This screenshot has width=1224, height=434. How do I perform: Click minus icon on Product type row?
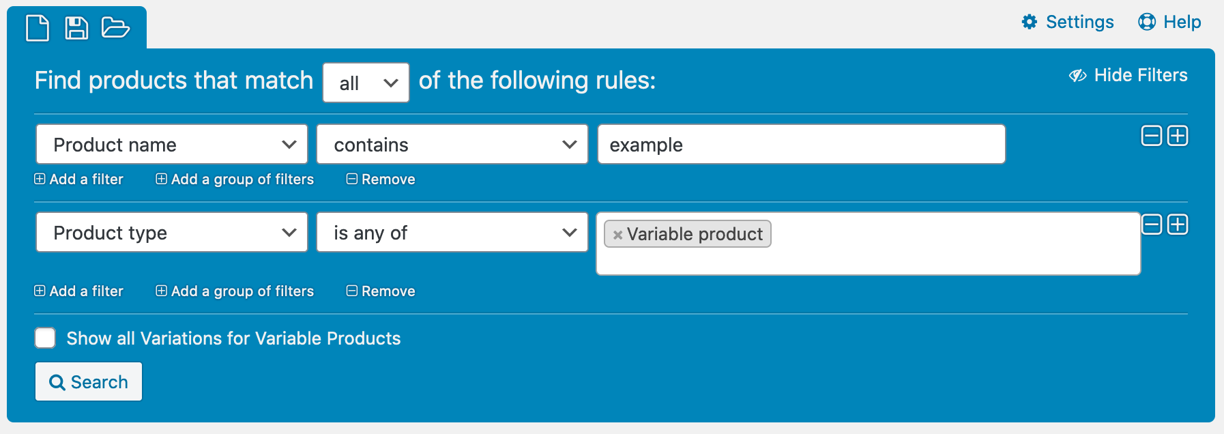pyautogui.click(x=1152, y=225)
